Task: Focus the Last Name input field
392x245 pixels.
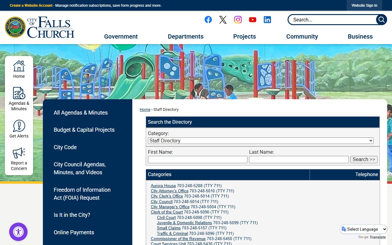Action: pos(299,160)
